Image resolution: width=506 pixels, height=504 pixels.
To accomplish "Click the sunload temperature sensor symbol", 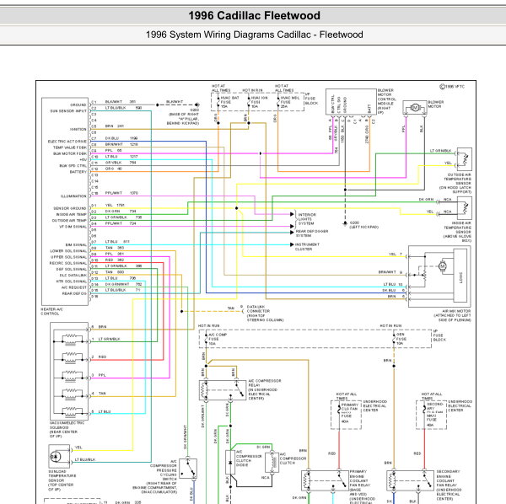I will 56,457.
